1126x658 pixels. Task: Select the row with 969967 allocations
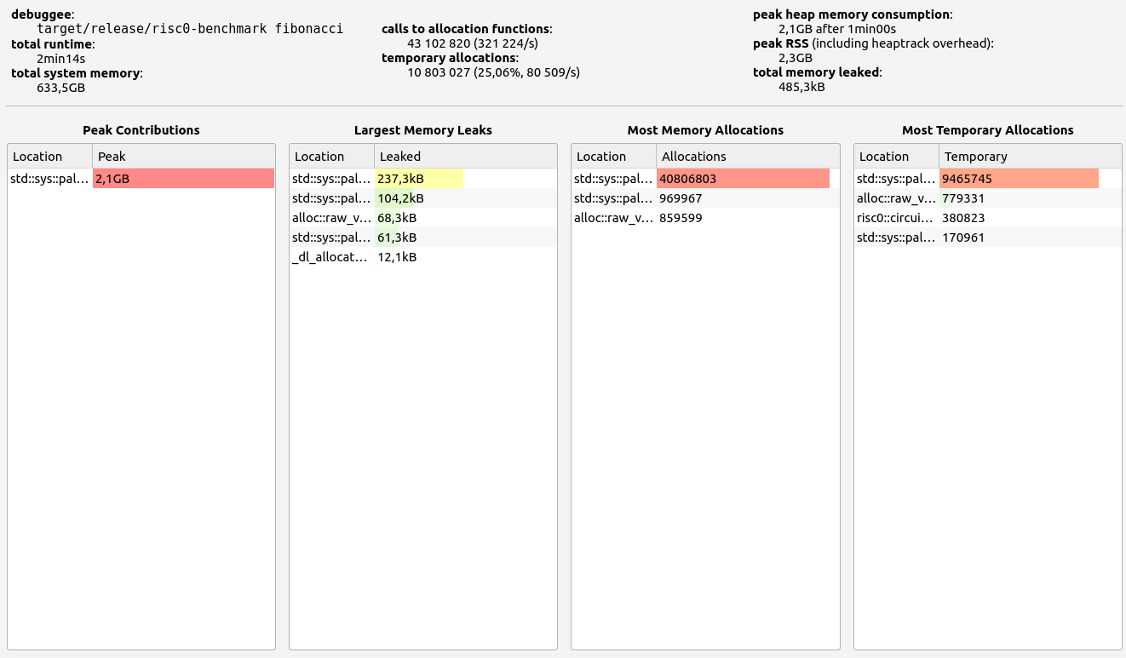click(704, 198)
